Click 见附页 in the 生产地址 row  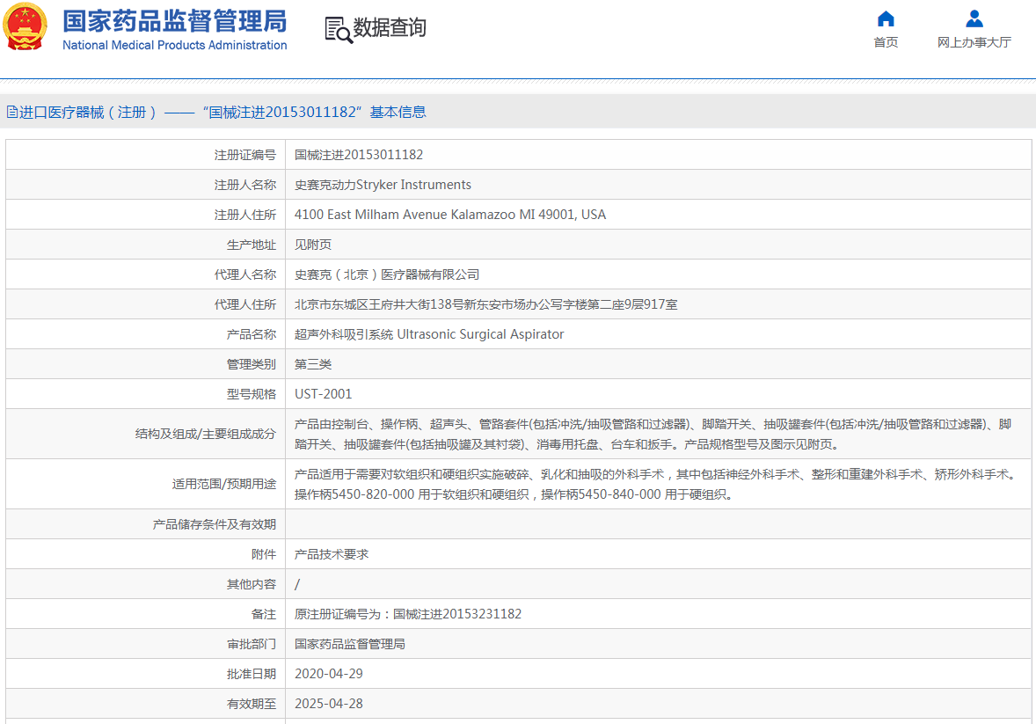[x=313, y=245]
